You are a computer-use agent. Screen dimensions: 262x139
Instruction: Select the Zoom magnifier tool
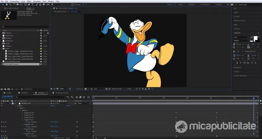pyautogui.click(x=10, y=5)
